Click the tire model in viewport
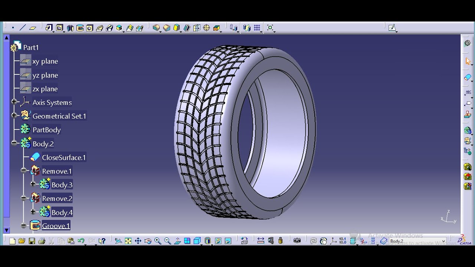The width and height of the screenshot is (475, 267). (245, 132)
